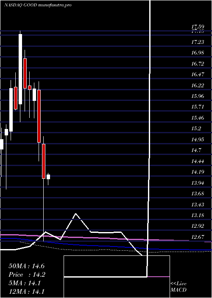Click the 15.46 price axis label
This screenshot has width=212, height=298.
tap(198, 118)
